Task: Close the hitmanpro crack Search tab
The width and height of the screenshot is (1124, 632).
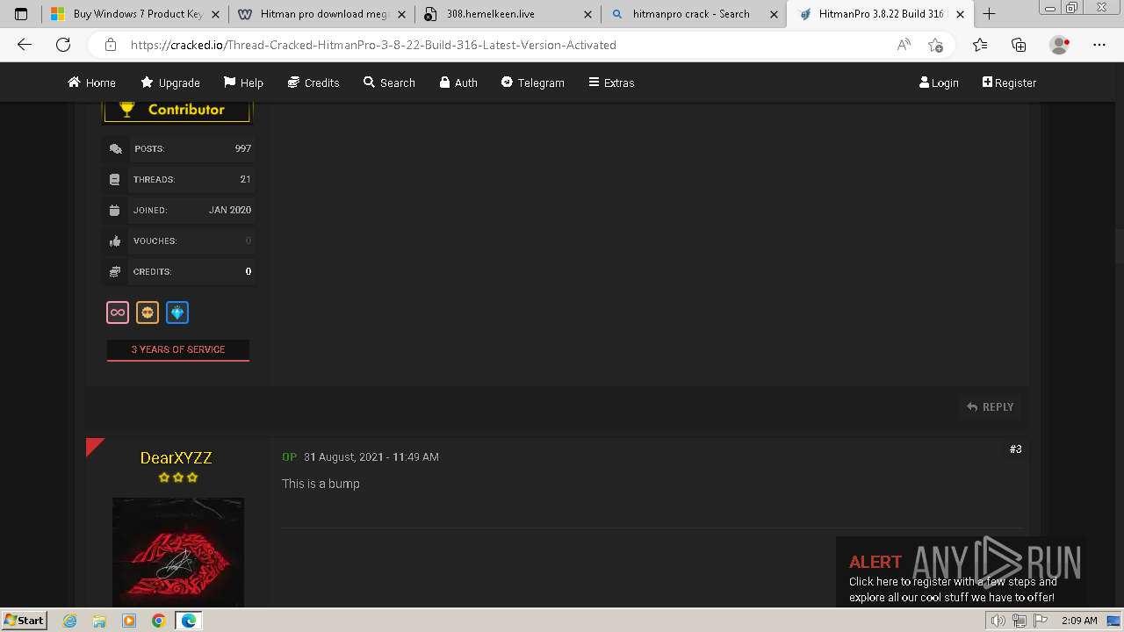Action: click(x=774, y=14)
